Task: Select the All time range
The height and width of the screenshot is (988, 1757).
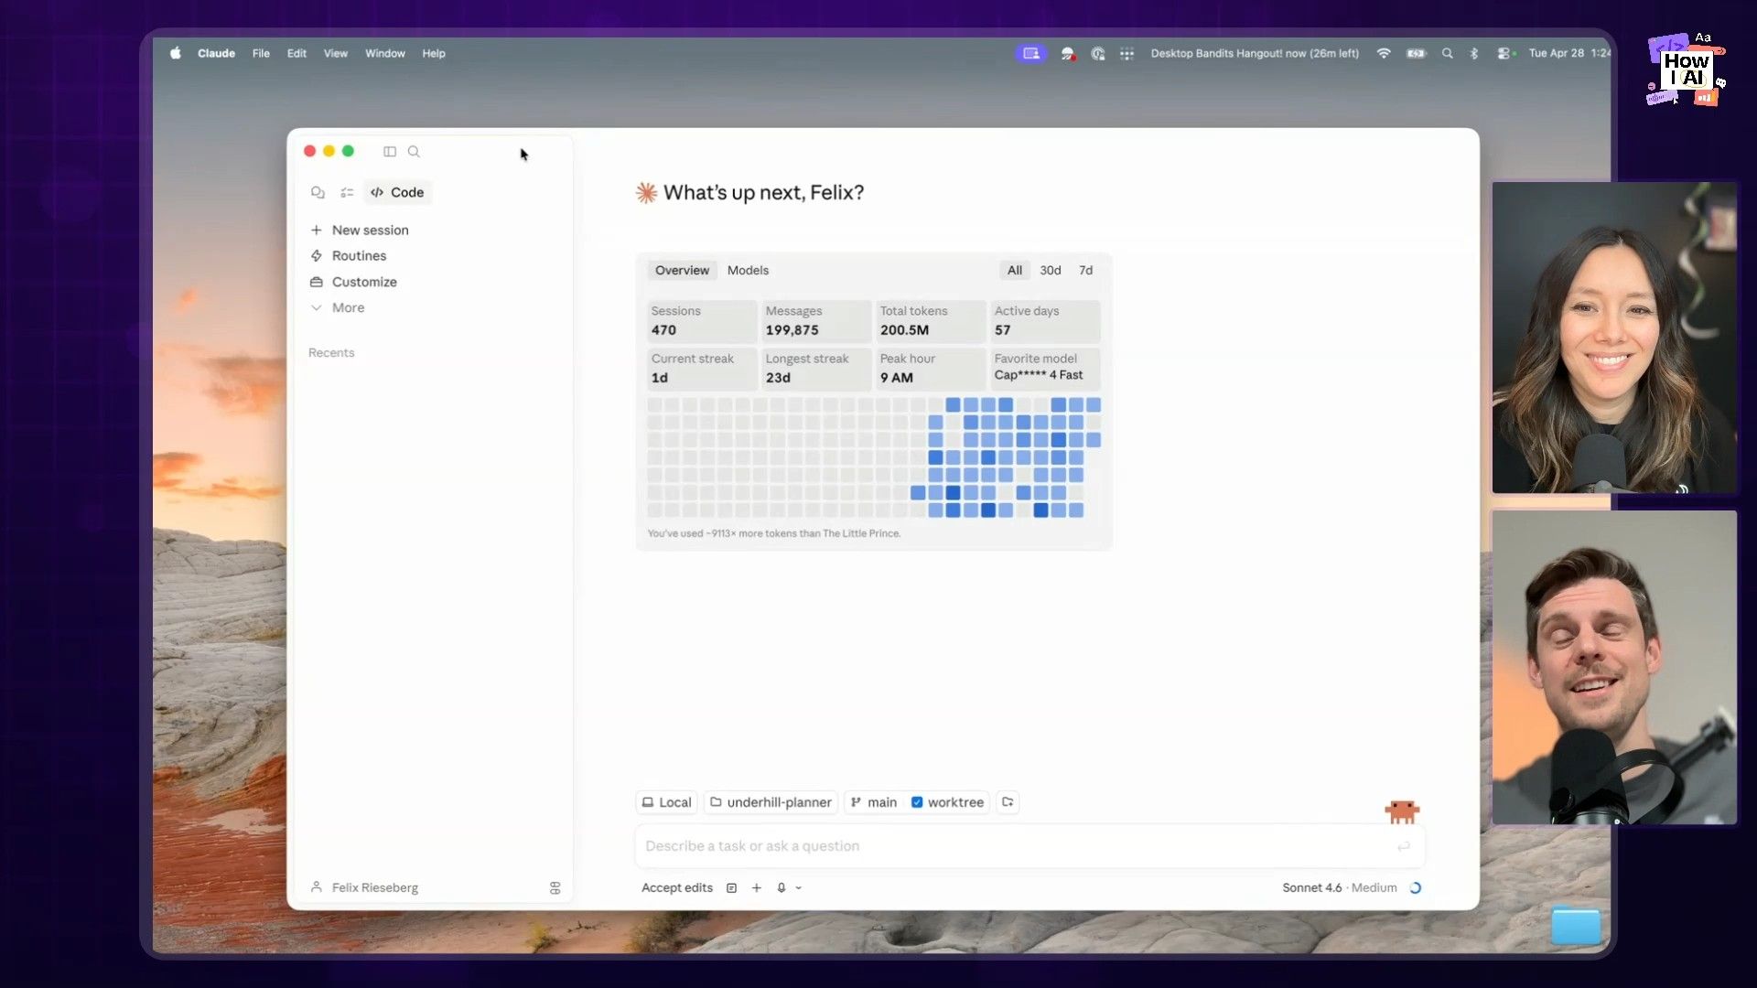Action: pos(1015,271)
